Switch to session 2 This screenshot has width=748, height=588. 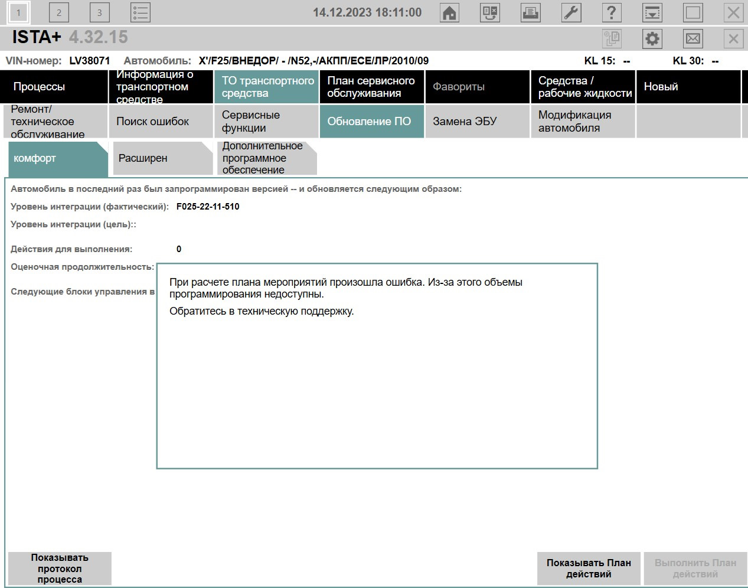[58, 12]
